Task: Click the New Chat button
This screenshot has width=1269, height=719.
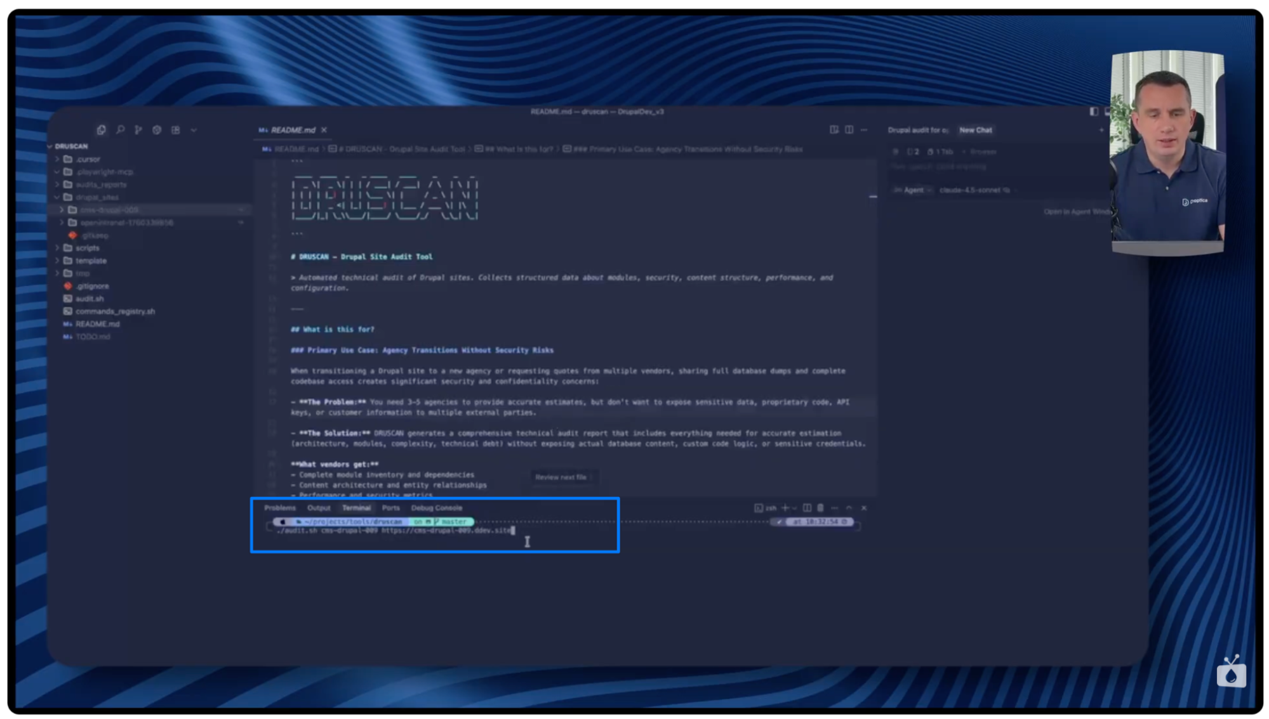Action: pyautogui.click(x=976, y=130)
